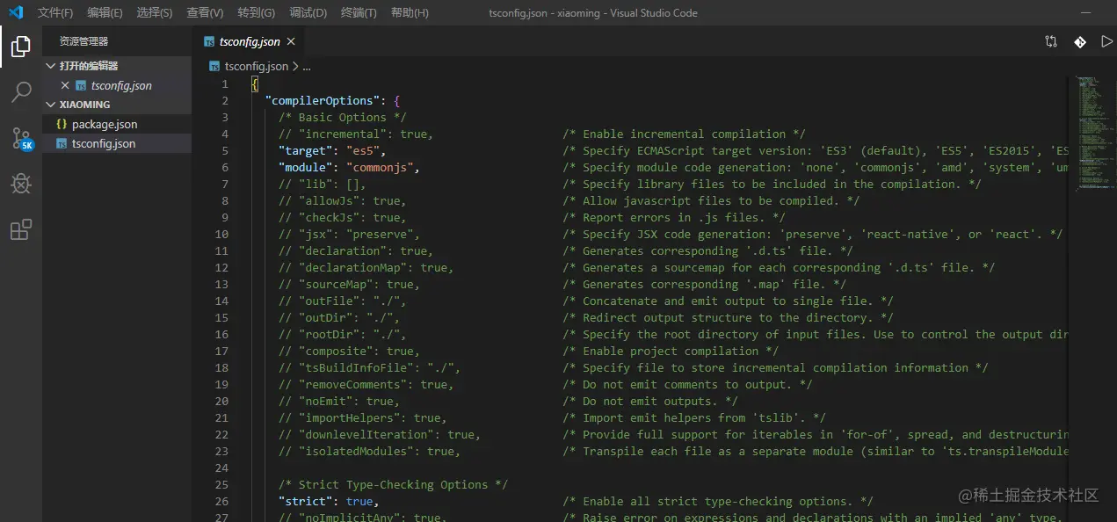Click the opening brace on line 1

click(254, 83)
